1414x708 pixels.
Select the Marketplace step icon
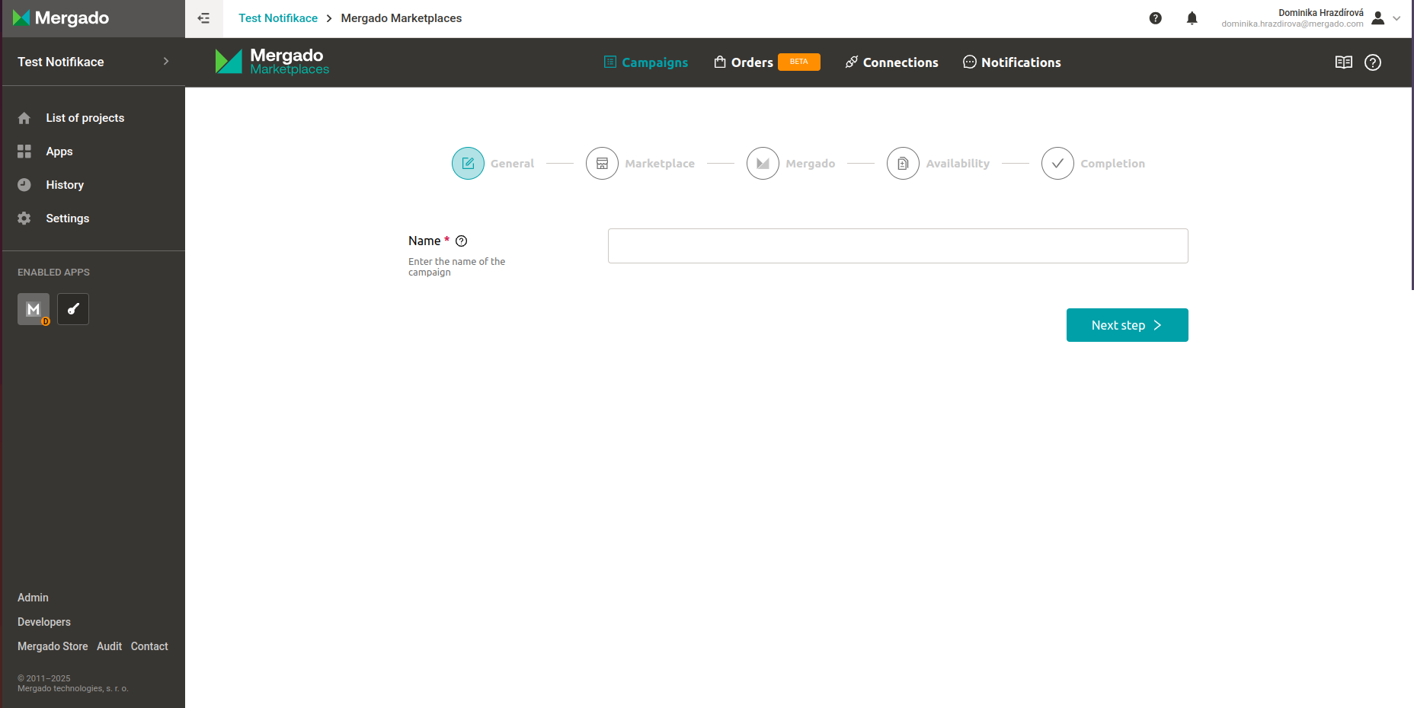[602, 163]
